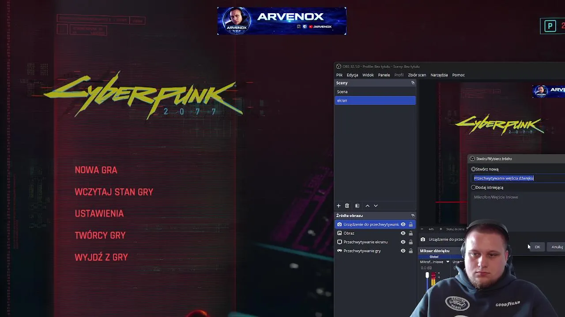The height and width of the screenshot is (317, 565).
Task: Click the image icon of Obraz source
Action: [x=339, y=233]
